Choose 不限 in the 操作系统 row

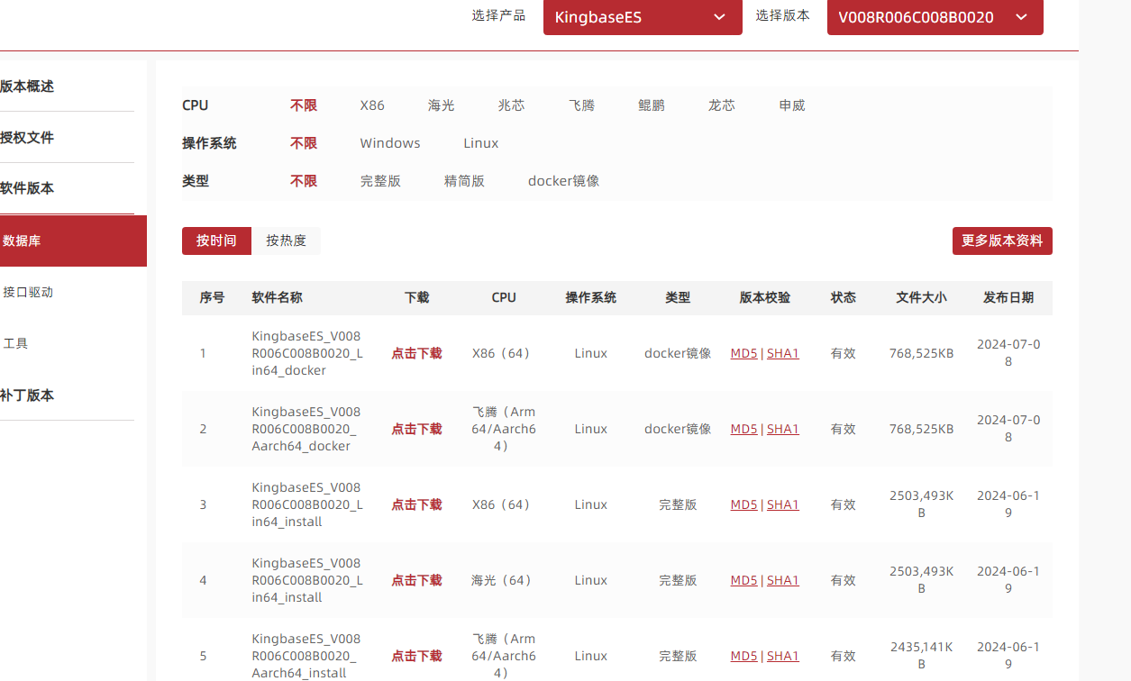304,143
